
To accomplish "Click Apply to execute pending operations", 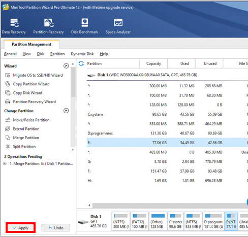I will (x=20, y=228).
